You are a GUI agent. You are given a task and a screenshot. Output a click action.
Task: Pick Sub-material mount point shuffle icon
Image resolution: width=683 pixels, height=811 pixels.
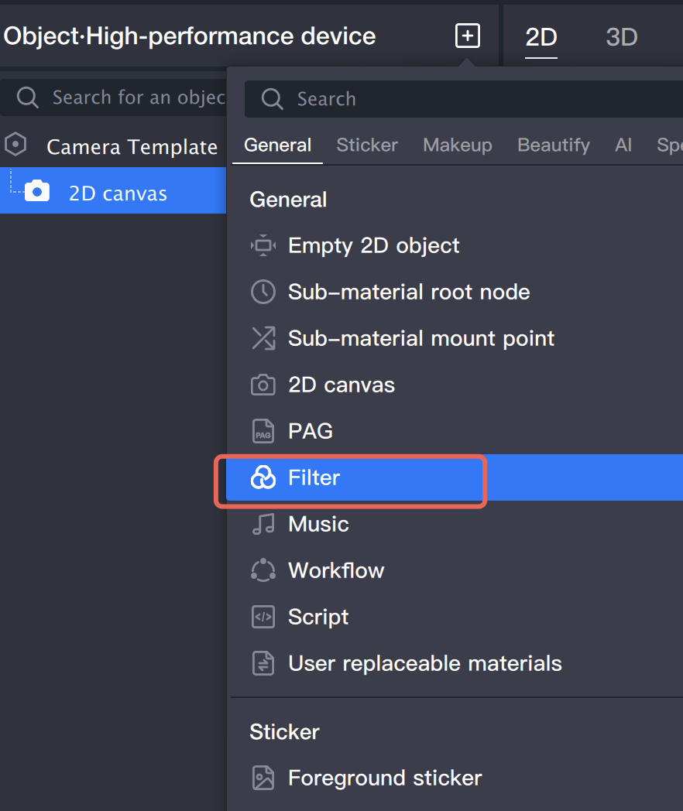pyautogui.click(x=263, y=339)
